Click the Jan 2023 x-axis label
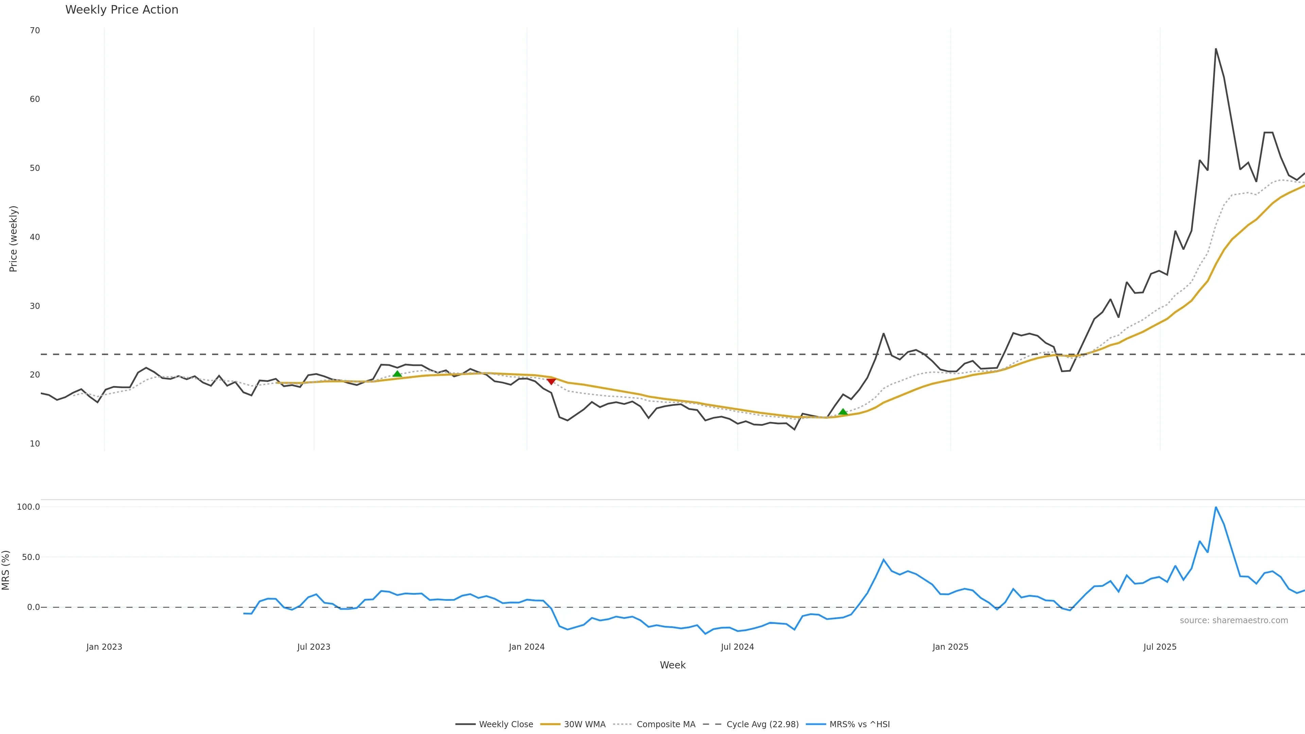1305x734 pixels. 104,647
